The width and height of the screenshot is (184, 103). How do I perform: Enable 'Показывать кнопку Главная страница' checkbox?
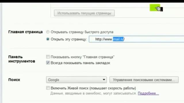coord(48,57)
